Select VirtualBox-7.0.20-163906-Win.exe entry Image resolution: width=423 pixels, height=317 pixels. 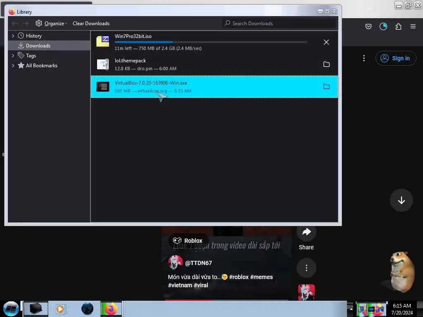tap(214, 87)
